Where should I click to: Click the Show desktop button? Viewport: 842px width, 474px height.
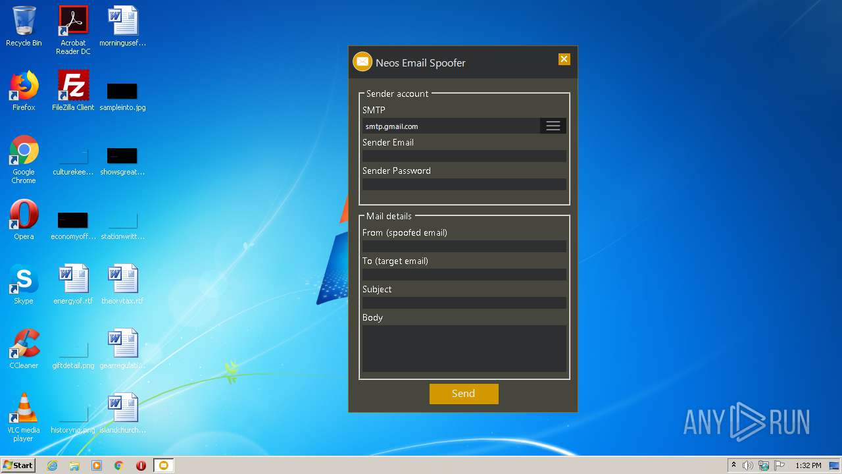[835, 465]
